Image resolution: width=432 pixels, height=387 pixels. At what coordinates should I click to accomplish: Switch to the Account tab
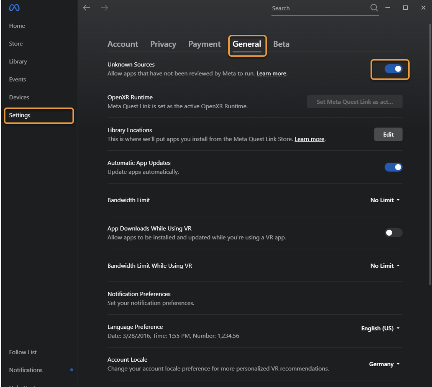[x=123, y=44]
